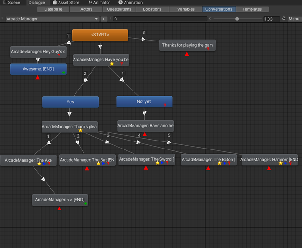Click link arrow between 'Yes' and 'Thanks plea'
Viewport: 302px width, 248px height.
pyautogui.click(x=69, y=114)
